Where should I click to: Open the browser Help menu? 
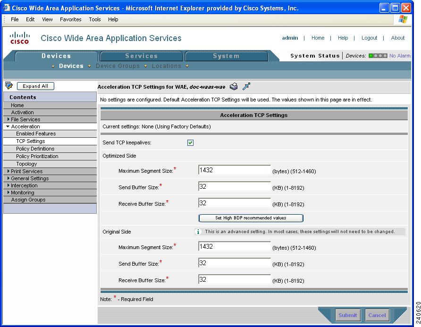(x=113, y=19)
